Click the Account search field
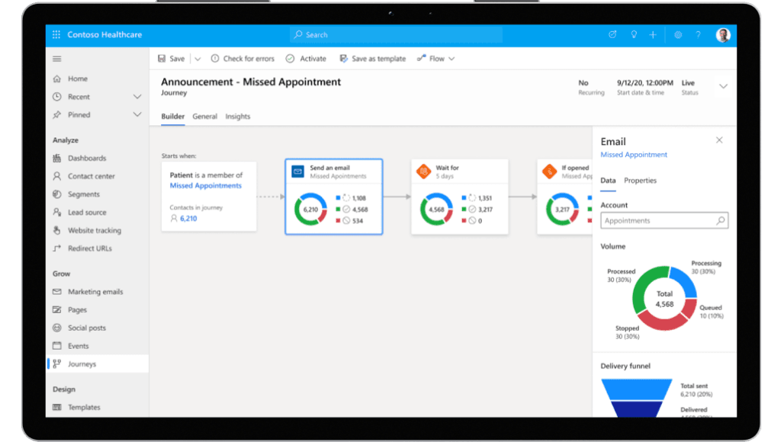The width and height of the screenshot is (784, 442). coord(658,221)
